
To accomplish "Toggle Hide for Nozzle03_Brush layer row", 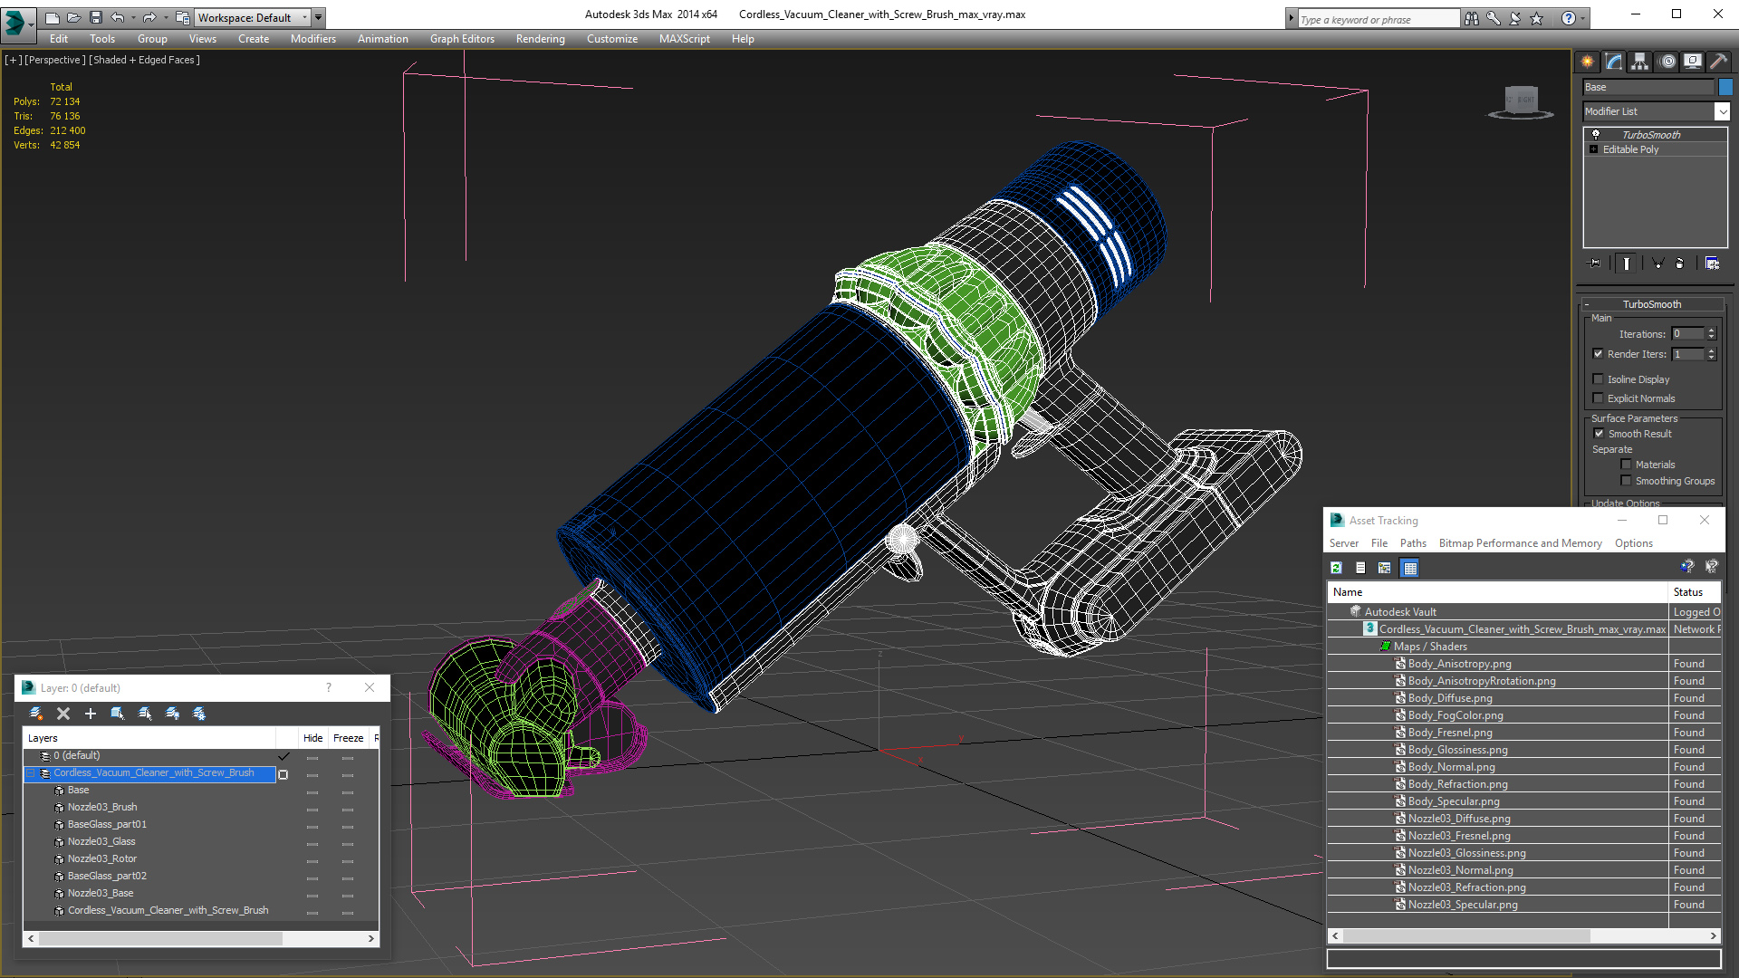I will (x=312, y=808).
